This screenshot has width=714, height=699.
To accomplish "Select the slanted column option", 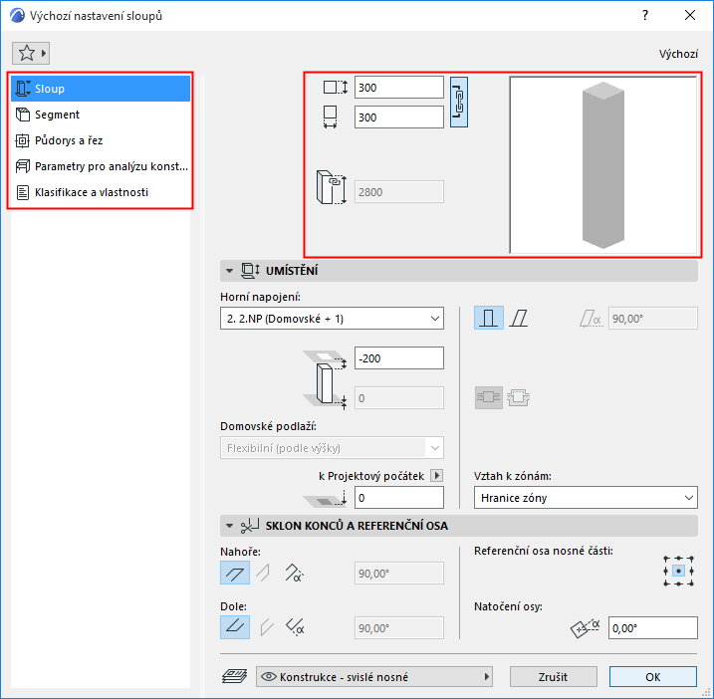I will 519,318.
